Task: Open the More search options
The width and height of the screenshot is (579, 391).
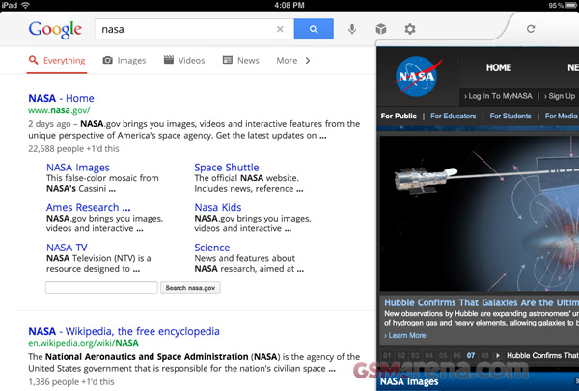Action: 287,60
